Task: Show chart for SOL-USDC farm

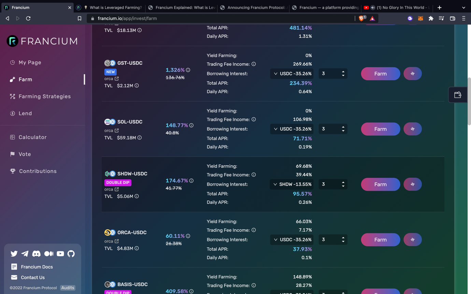Action: pos(413,129)
